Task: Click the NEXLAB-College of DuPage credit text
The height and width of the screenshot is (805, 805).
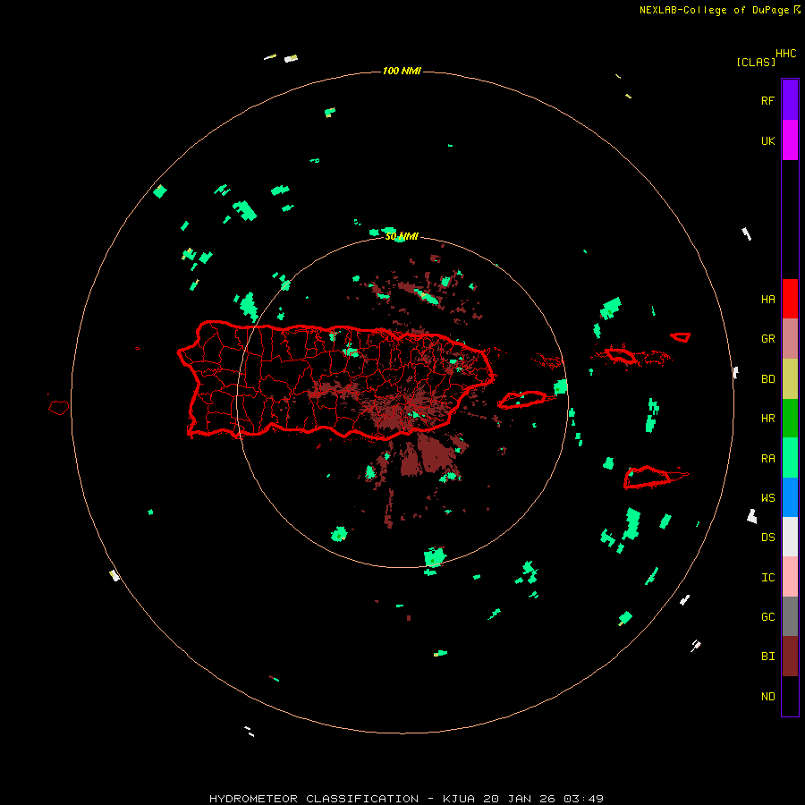Action: pos(719,10)
